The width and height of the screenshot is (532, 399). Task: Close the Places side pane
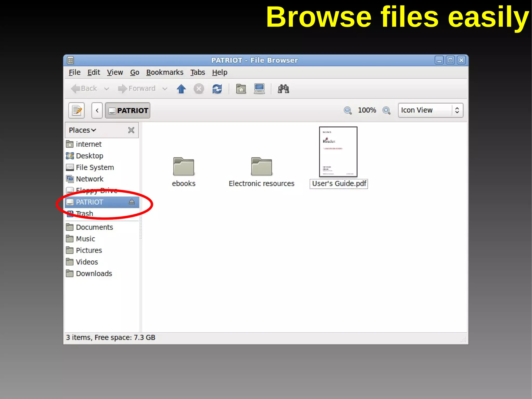131,130
